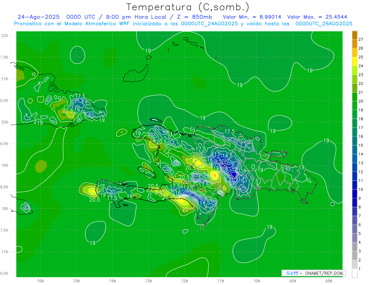Click the legend value '27'
The image size is (369, 285).
[x=361, y=39]
